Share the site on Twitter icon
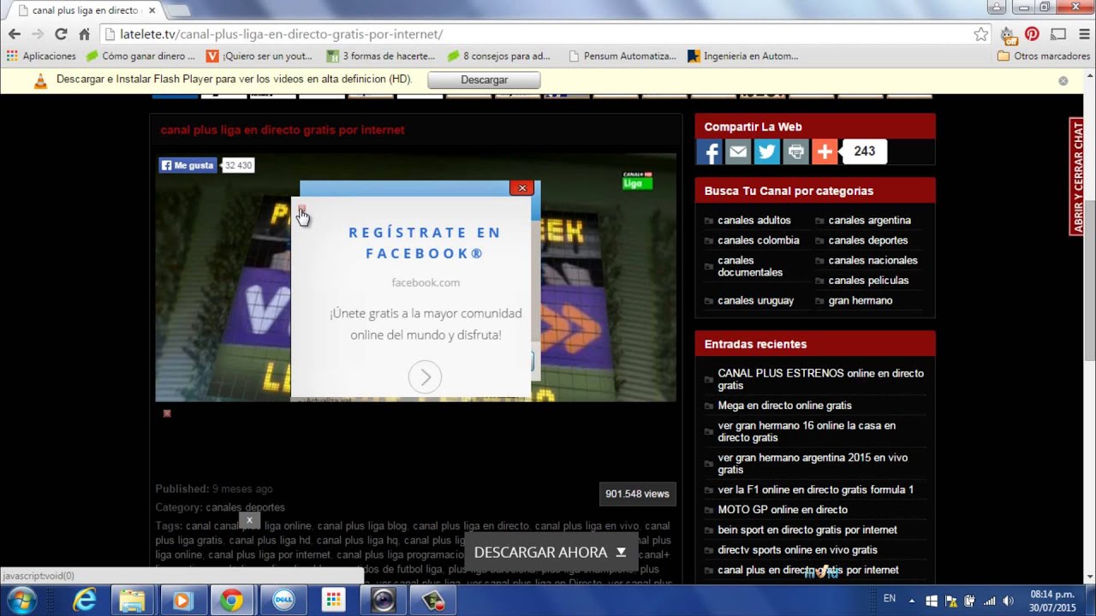 766,151
